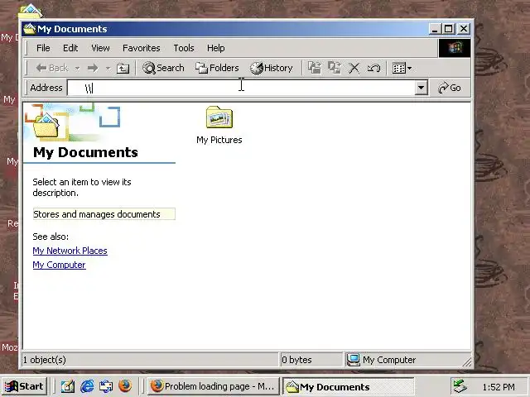Open the Help menu
This screenshot has width=530, height=397.
(215, 48)
